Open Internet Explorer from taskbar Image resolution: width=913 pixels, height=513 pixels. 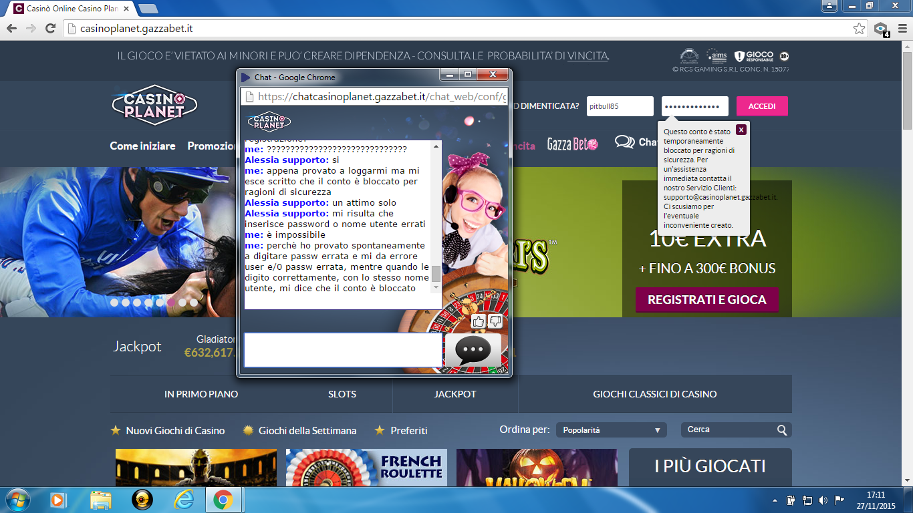182,500
